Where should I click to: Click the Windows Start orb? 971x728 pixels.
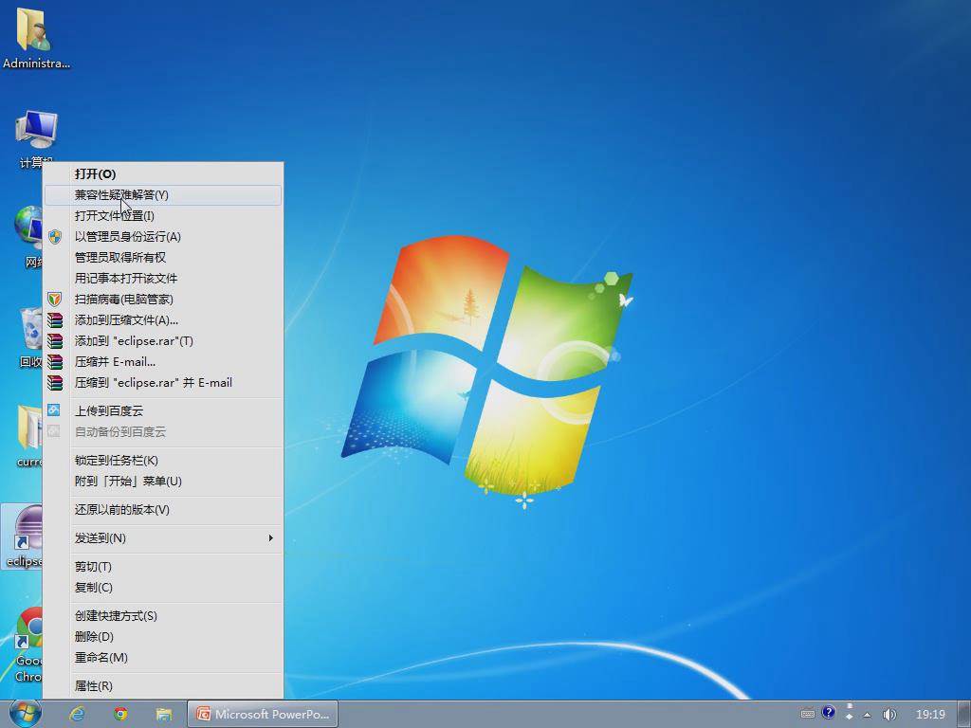coord(26,713)
